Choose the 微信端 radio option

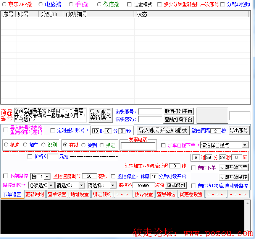(99, 4)
